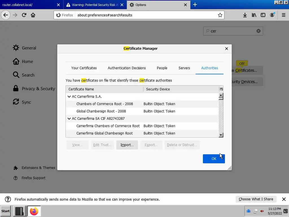289x217 pixels.
Task: Collapse the AC Camerfirma S.A. group
Action: click(x=69, y=97)
